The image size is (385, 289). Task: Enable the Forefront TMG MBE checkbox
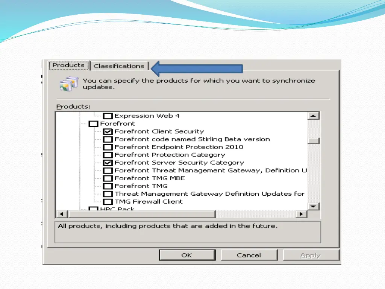point(108,178)
